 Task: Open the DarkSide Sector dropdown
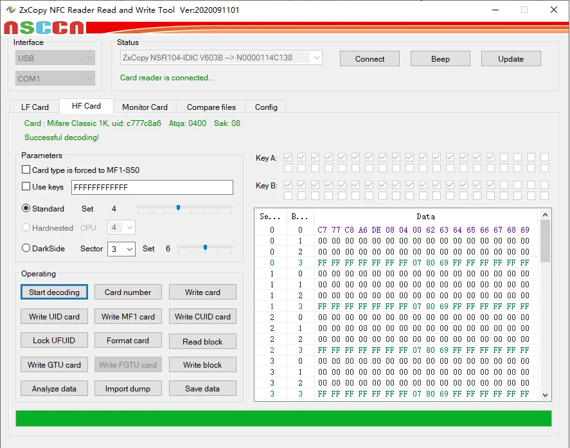pos(121,249)
